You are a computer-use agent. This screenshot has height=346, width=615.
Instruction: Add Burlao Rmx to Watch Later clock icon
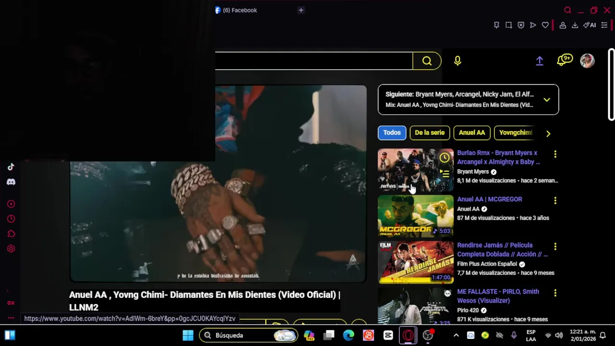(445, 158)
